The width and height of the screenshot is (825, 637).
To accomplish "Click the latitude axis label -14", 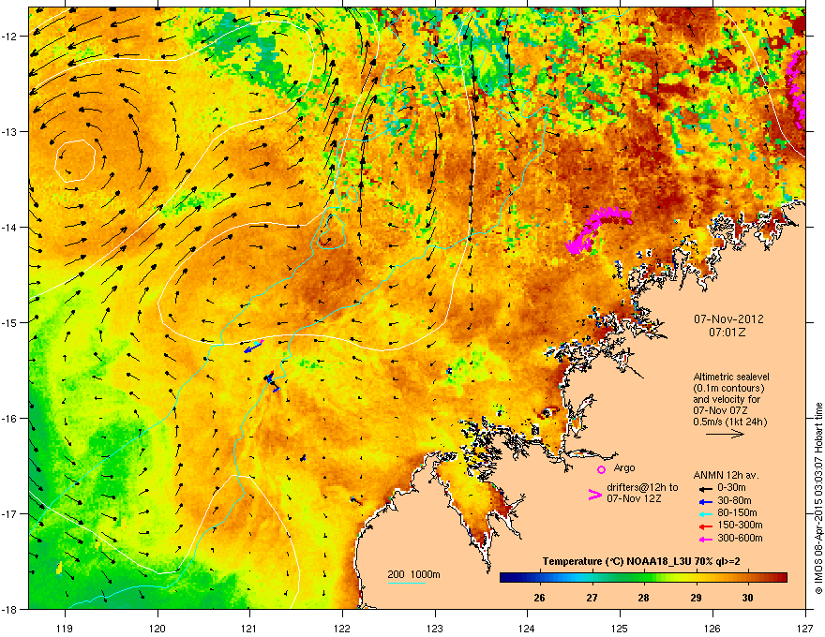I will click(x=9, y=227).
